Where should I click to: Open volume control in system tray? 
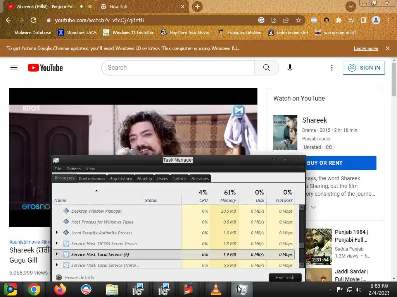click(x=359, y=289)
